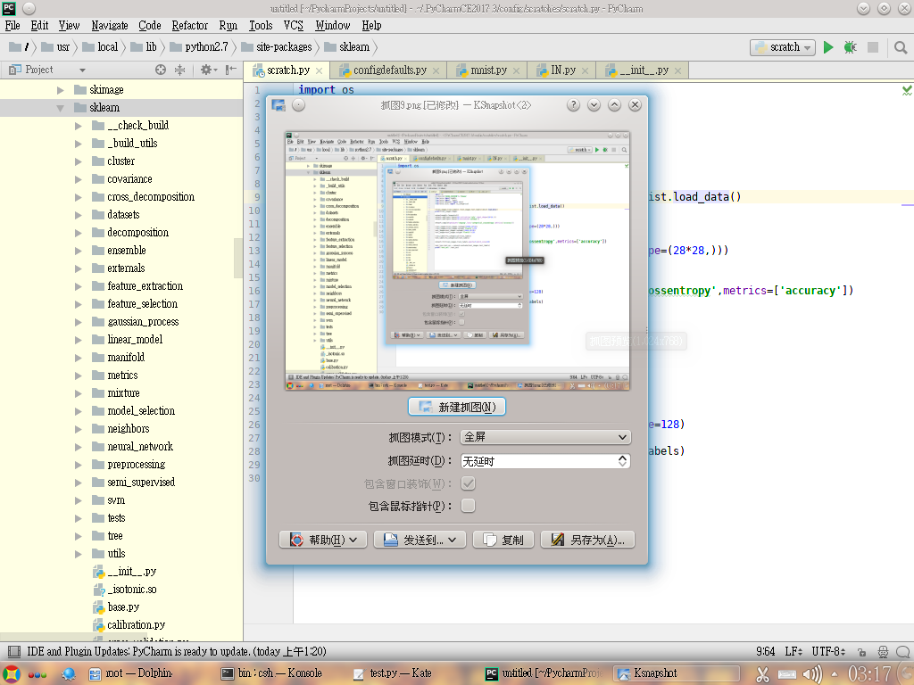Click the 抓图延时 spinbox arrows
The height and width of the screenshot is (685, 914).
tap(622, 461)
